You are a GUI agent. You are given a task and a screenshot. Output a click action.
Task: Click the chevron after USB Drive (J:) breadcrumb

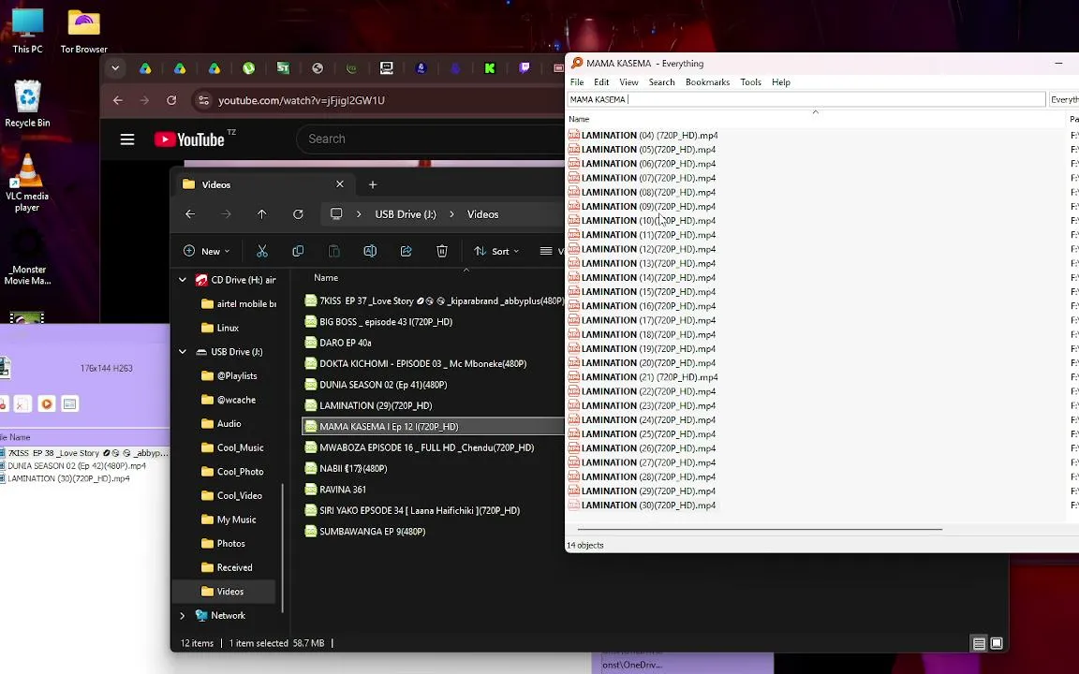tap(451, 214)
